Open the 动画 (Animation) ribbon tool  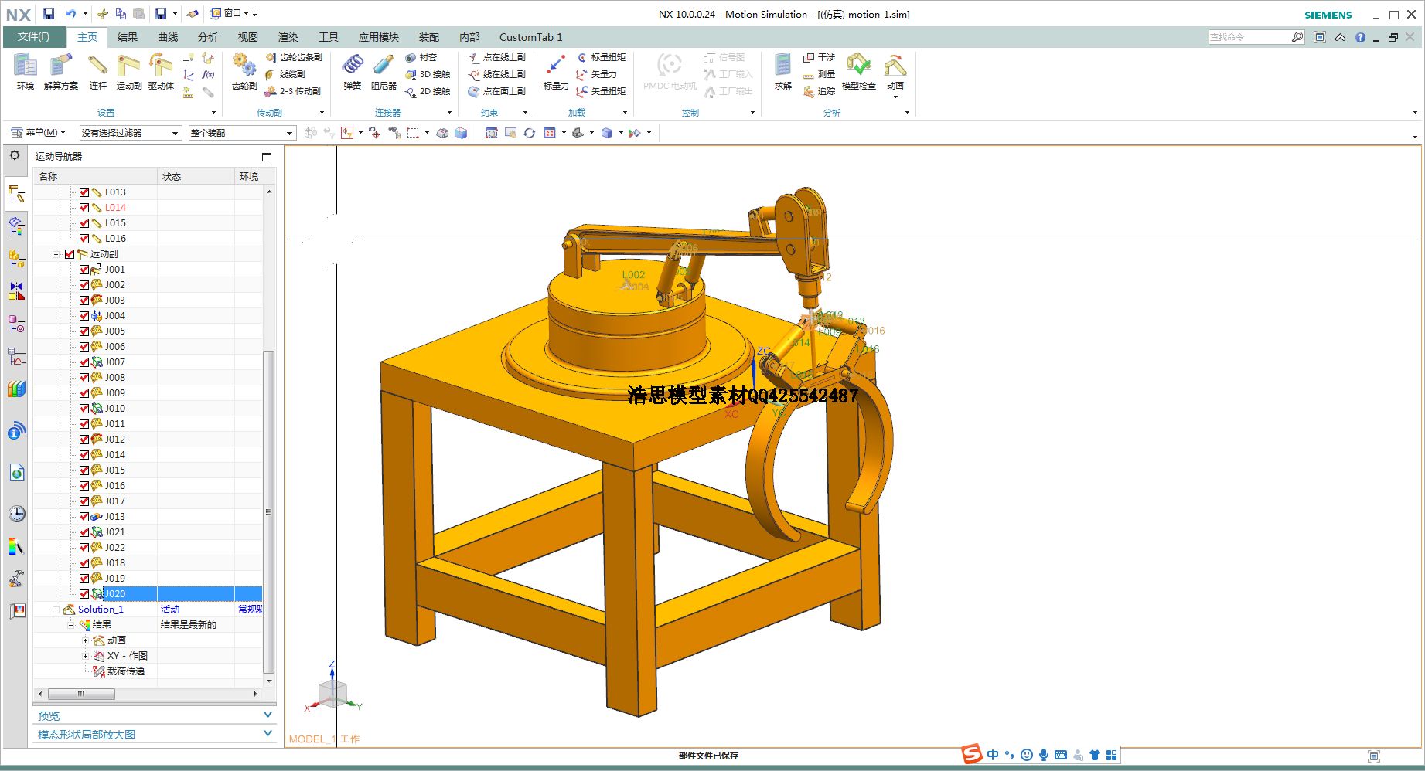(x=895, y=72)
